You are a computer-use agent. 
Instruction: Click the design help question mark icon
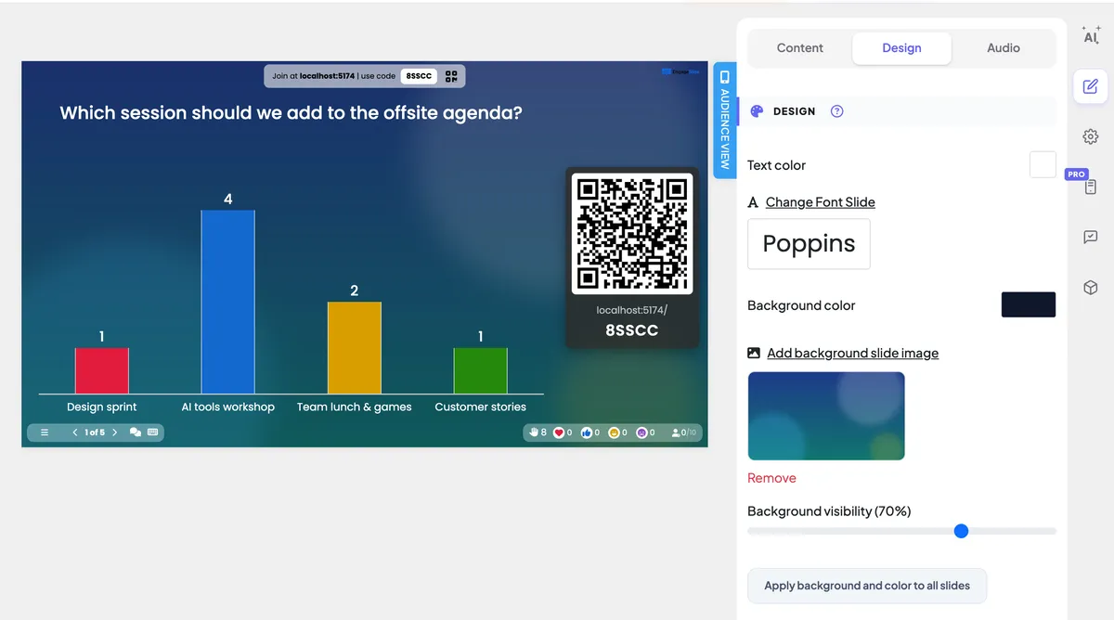836,111
